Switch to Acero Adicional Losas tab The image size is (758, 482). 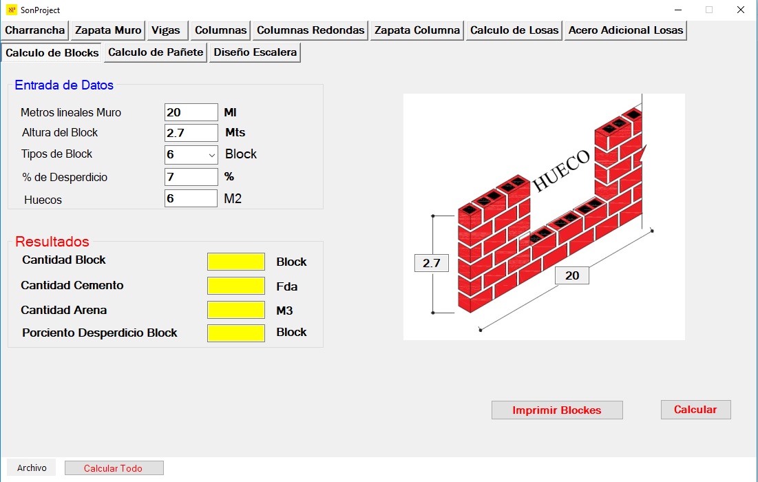coord(625,30)
